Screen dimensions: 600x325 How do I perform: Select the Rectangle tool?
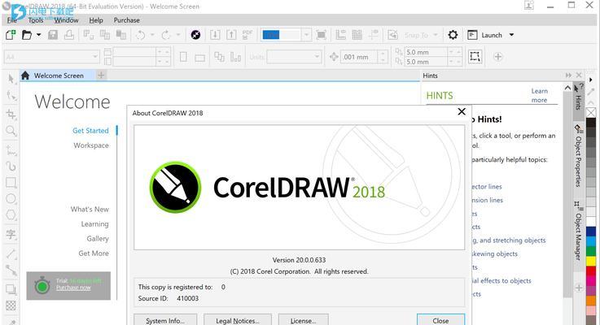[11, 183]
